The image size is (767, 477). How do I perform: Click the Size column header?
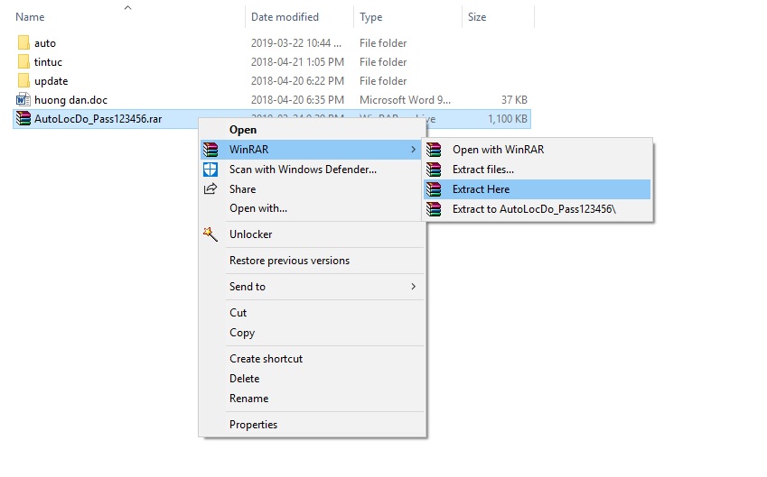point(477,17)
